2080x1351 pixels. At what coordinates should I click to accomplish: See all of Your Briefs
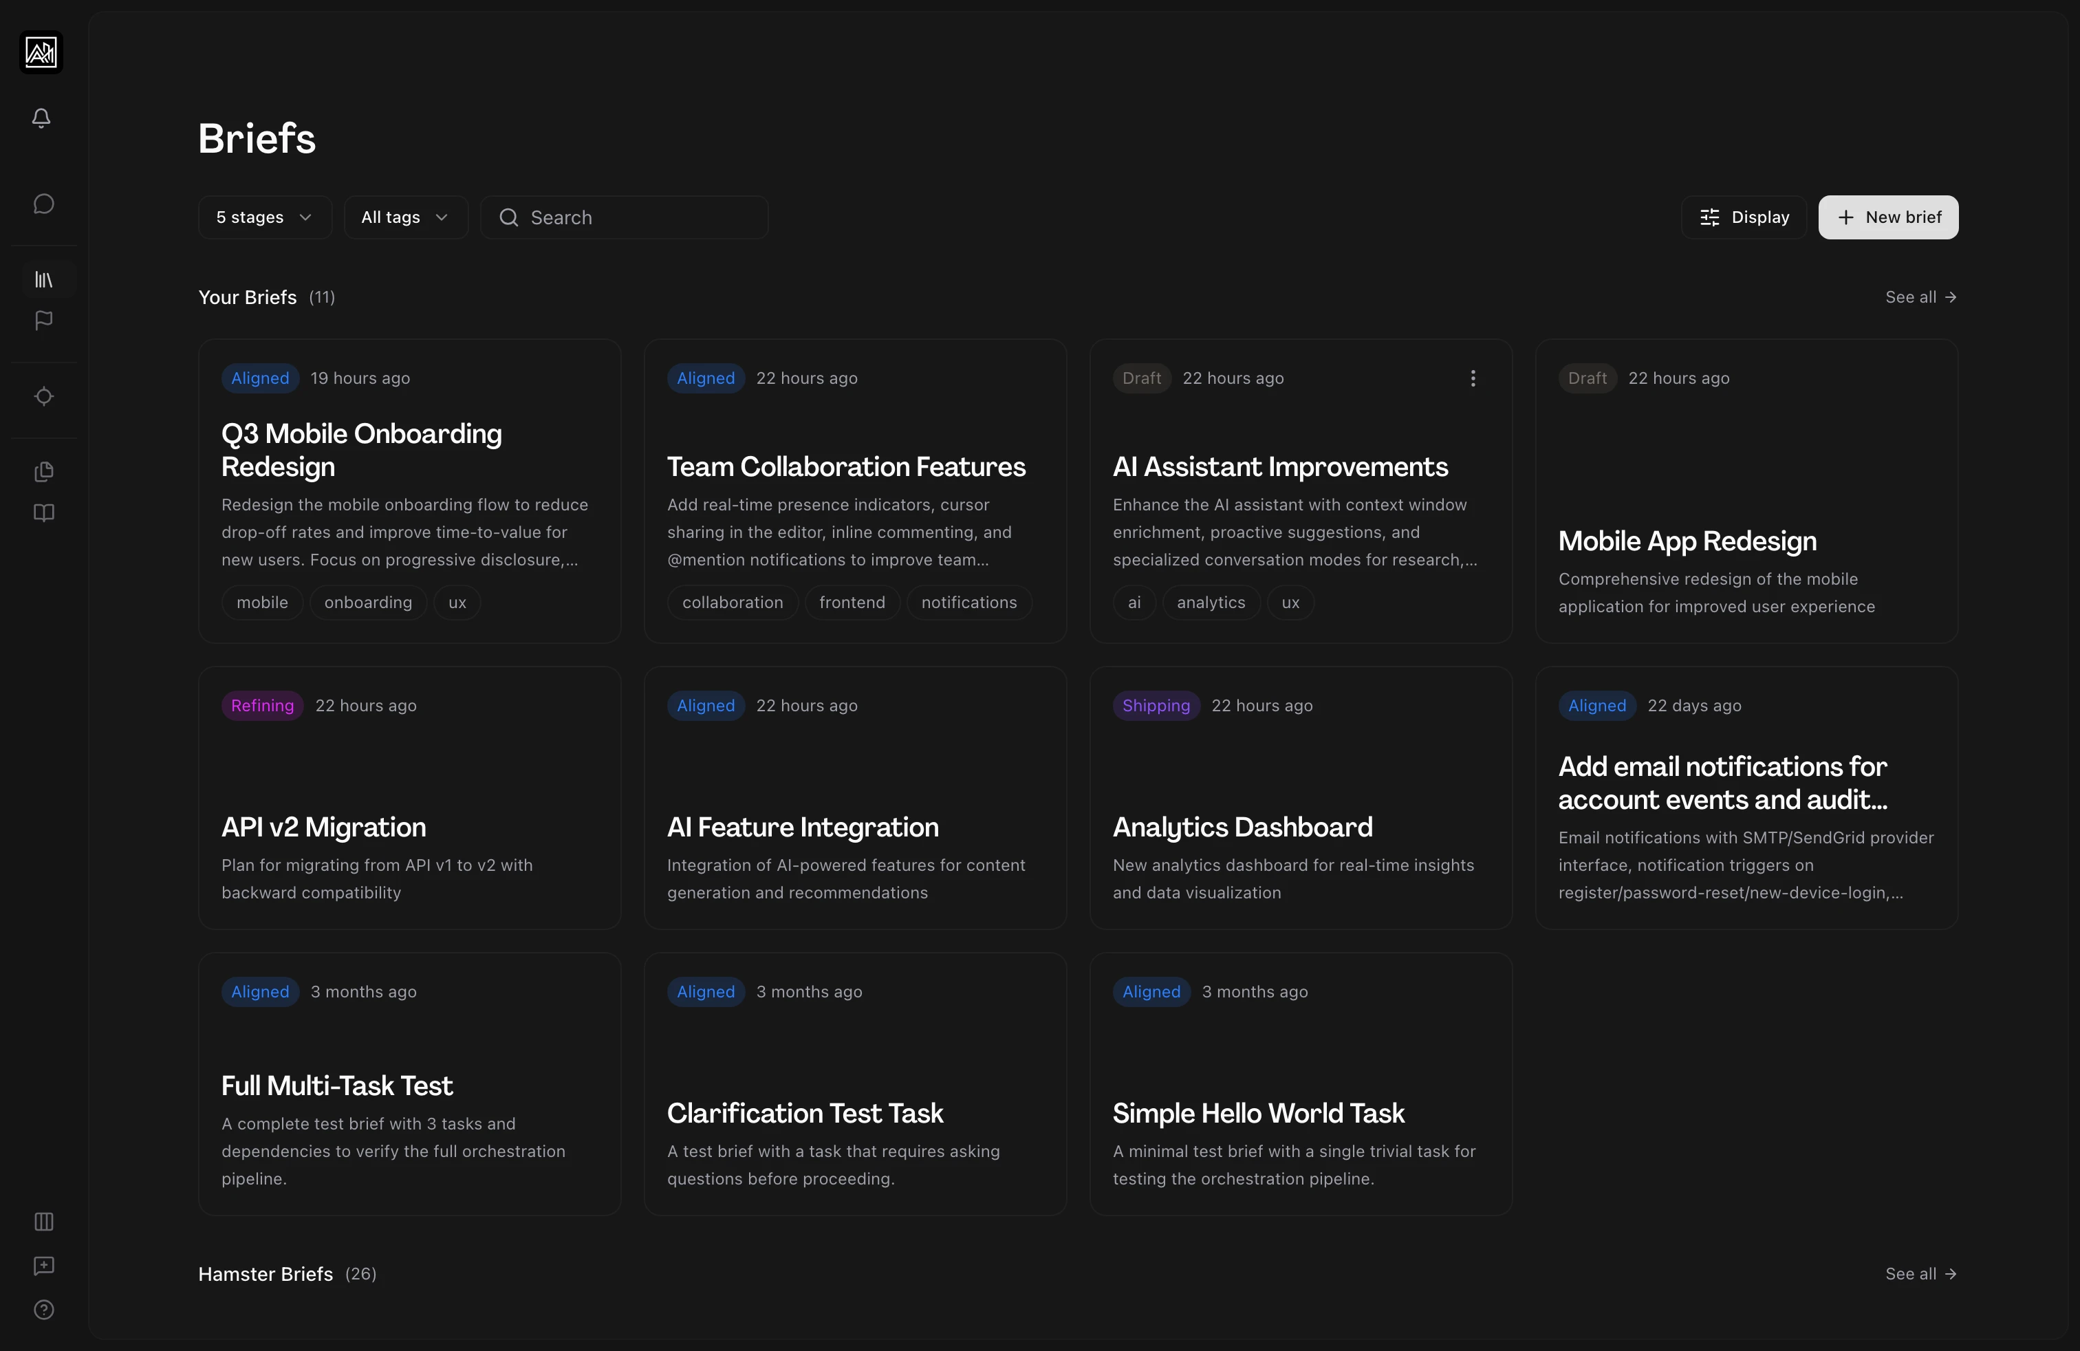[1919, 297]
